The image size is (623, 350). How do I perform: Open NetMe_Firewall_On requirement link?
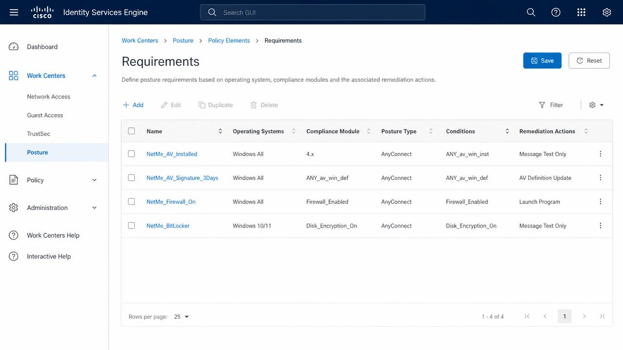click(x=171, y=202)
